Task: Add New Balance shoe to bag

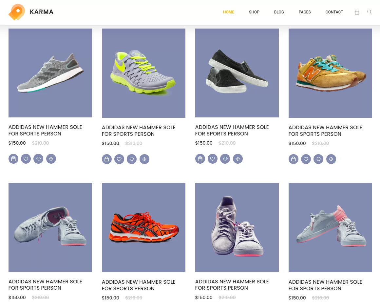Action: 294,159
